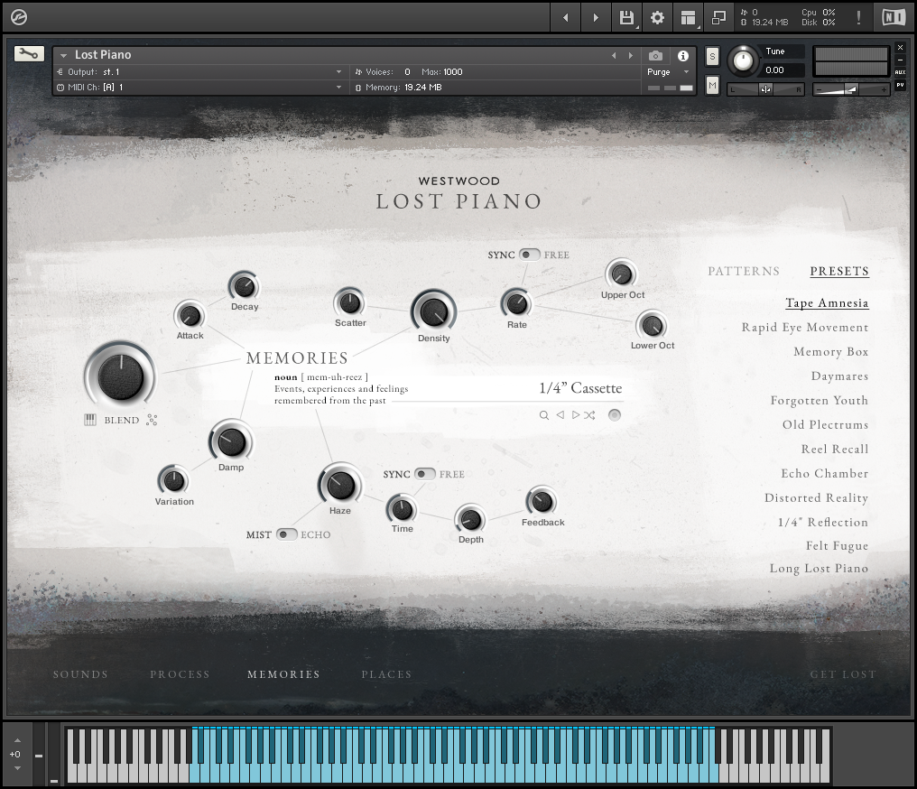Click the scatter dots icon right of BLEND
Viewport: 917px width, 789px height.
152,420
